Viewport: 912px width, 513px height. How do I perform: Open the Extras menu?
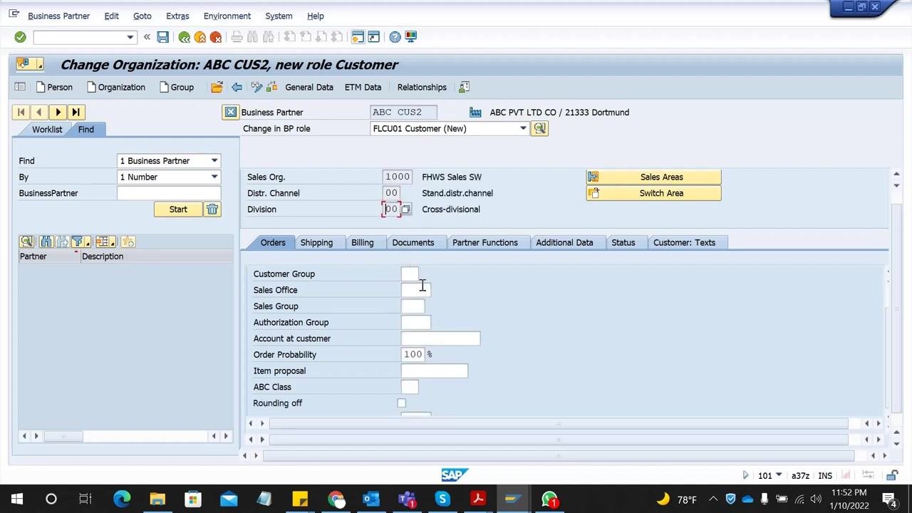point(177,16)
